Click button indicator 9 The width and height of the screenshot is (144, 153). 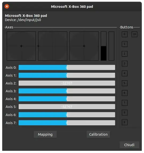pos(125,122)
